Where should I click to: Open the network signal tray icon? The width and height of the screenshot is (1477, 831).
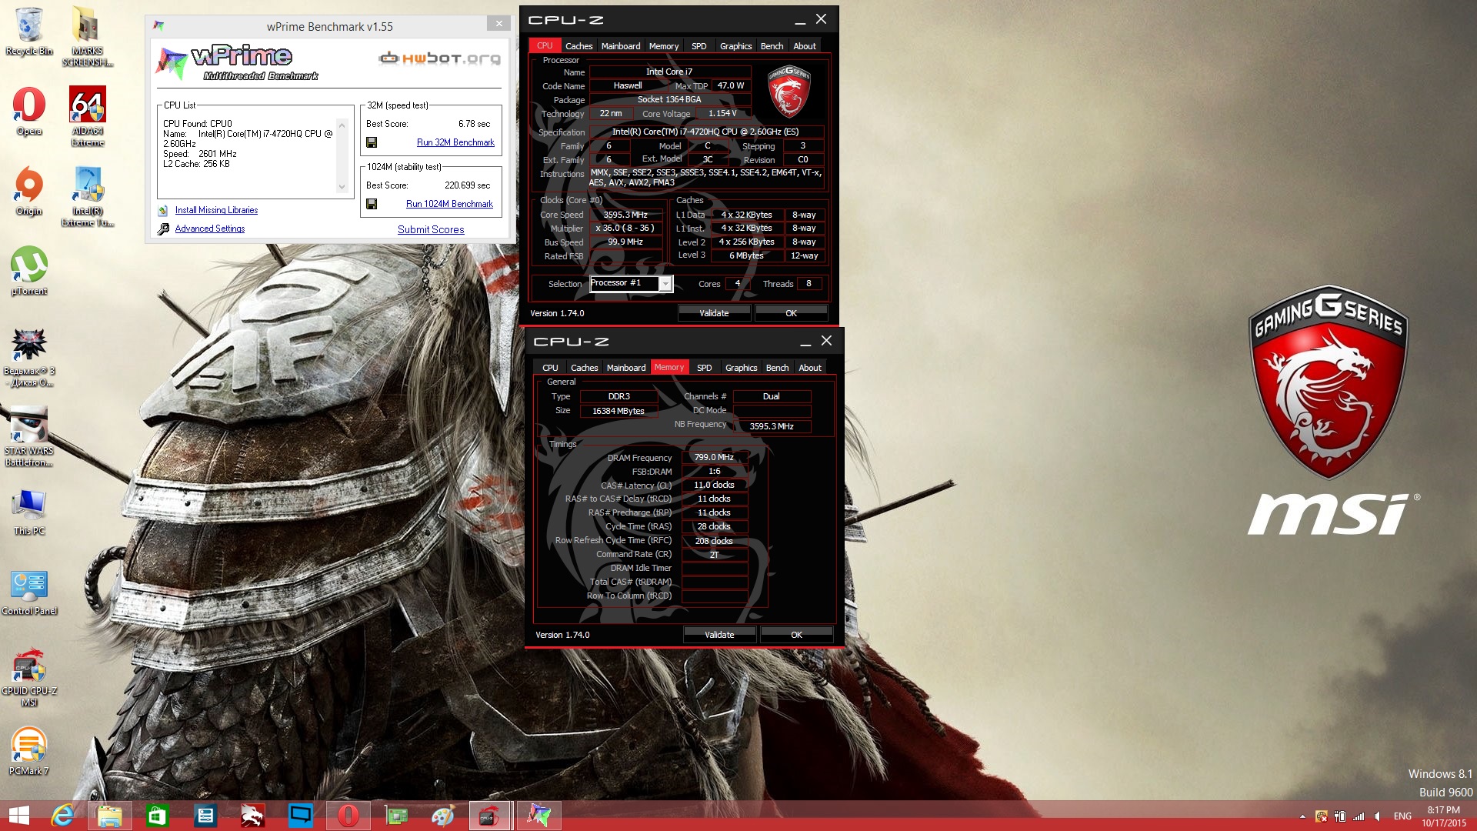click(1359, 816)
